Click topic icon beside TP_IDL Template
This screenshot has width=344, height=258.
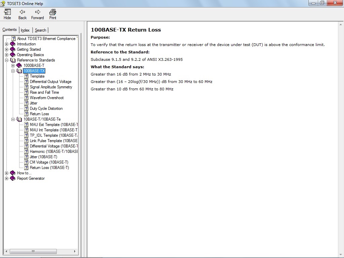click(26, 135)
